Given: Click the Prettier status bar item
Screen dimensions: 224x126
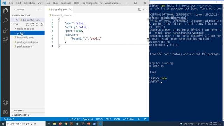Looking at the screenshot, I should [129, 119].
